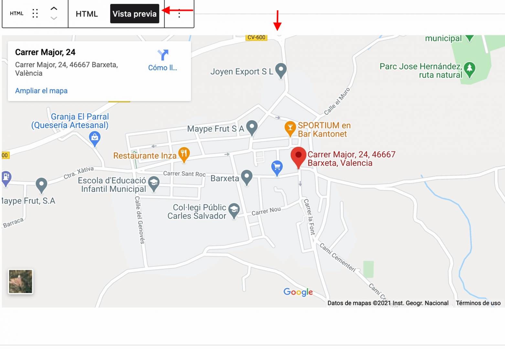Click the HTML block type icon

point(17,14)
